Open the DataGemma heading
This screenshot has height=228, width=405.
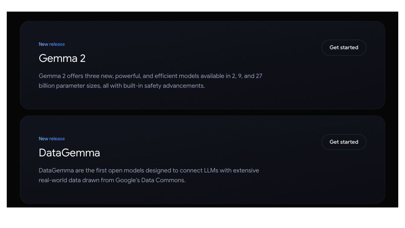[69, 153]
